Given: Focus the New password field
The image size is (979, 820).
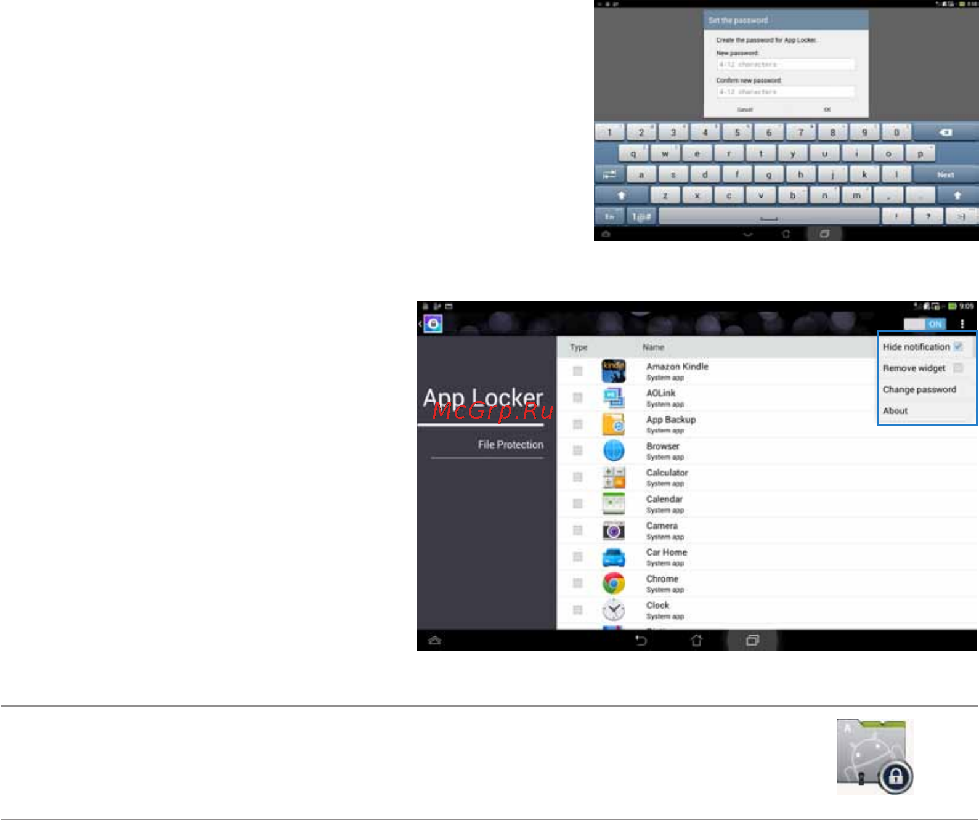Looking at the screenshot, I should (786, 64).
